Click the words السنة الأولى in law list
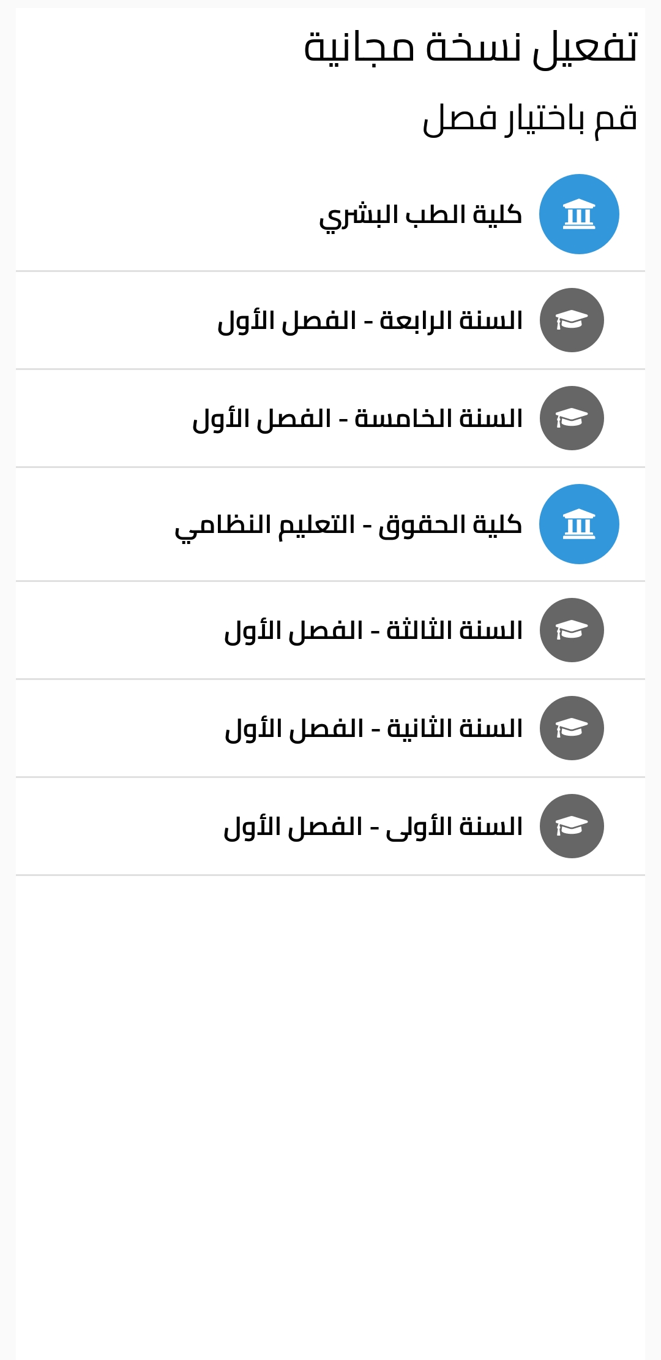 [x=454, y=827]
